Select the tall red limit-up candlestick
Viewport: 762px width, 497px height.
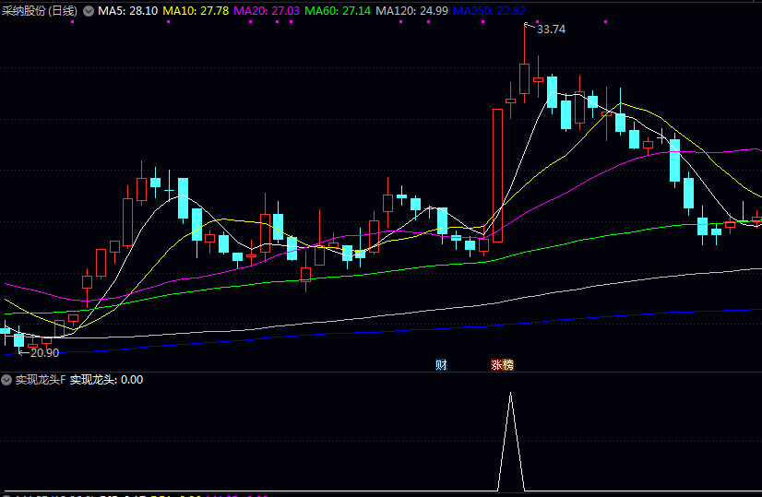click(x=497, y=175)
